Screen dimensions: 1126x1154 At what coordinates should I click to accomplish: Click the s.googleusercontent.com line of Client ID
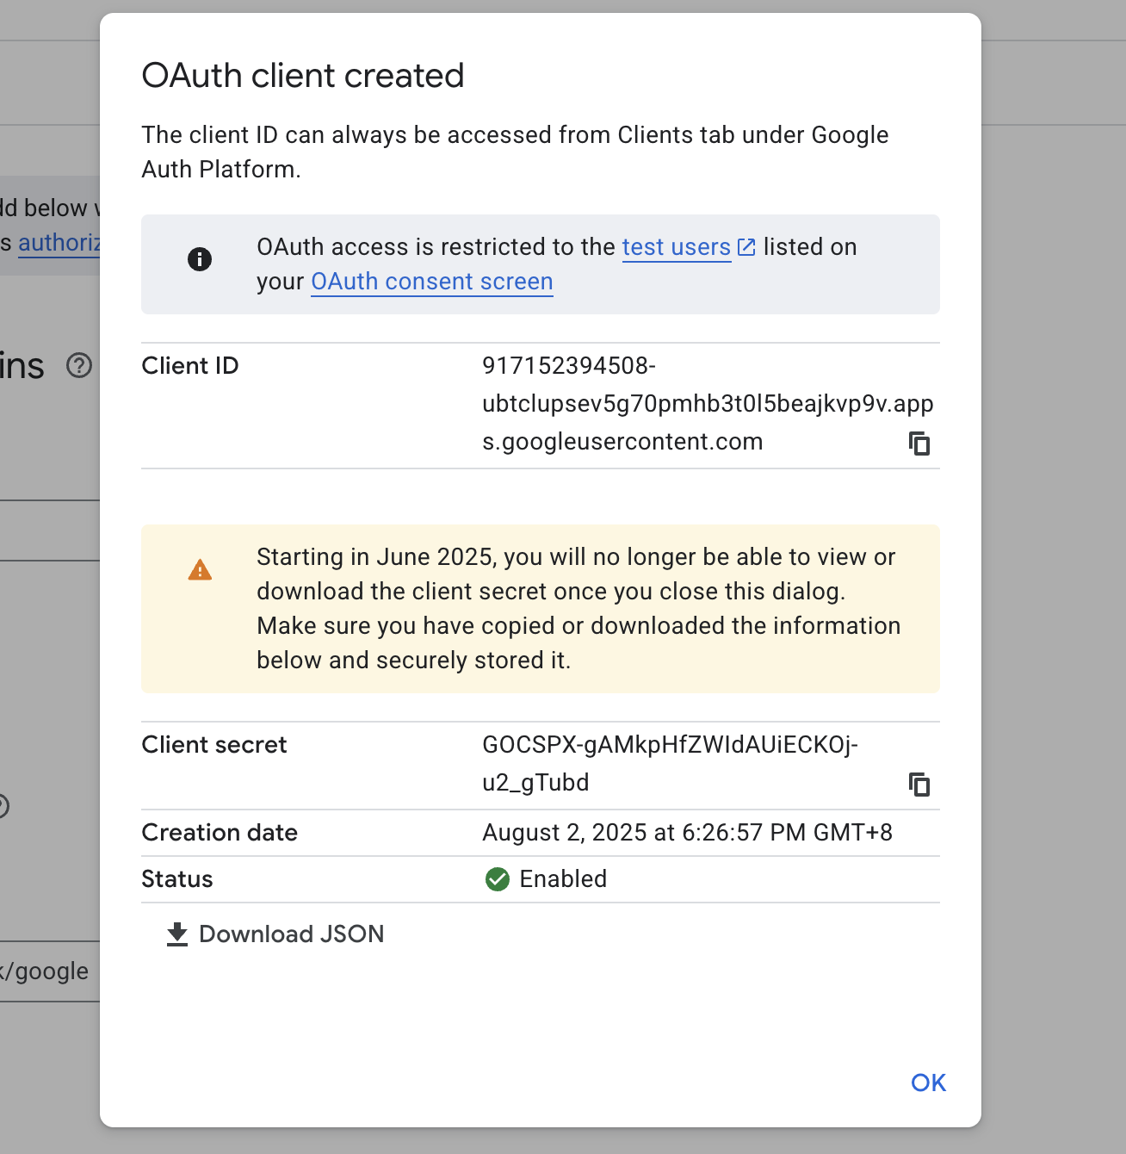(622, 442)
